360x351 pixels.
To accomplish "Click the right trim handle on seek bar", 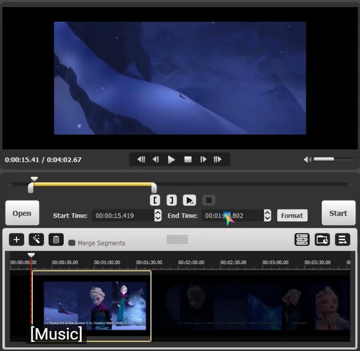I will click(154, 188).
